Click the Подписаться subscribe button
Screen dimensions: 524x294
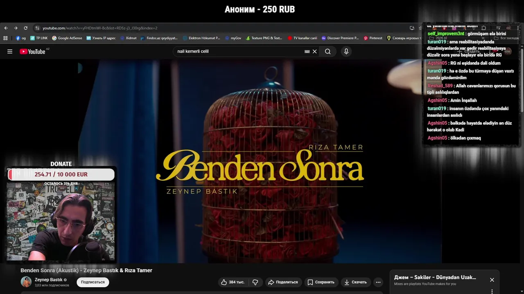93,282
